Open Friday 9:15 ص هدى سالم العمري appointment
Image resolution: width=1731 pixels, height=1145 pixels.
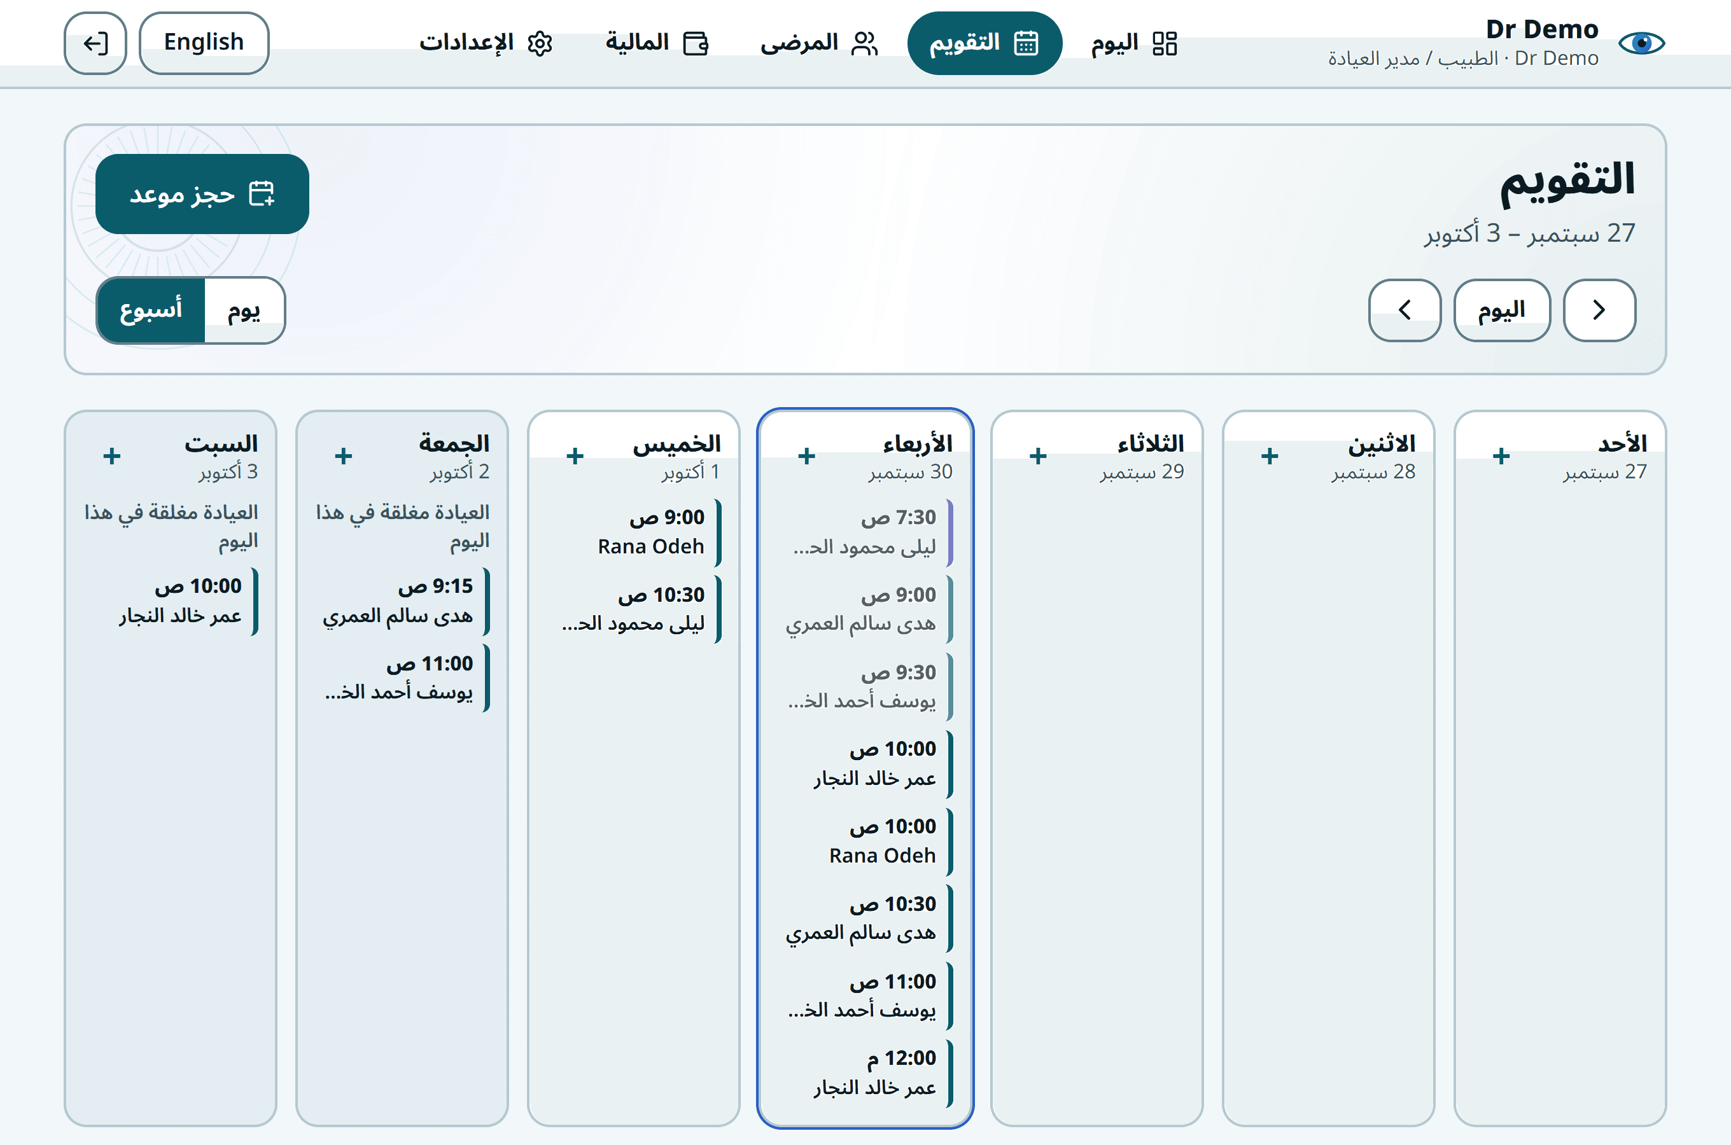pyautogui.click(x=402, y=601)
